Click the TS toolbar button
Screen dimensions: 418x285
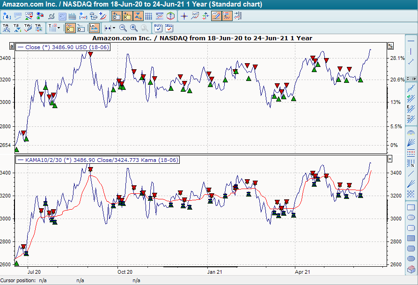pyautogui.click(x=16, y=27)
